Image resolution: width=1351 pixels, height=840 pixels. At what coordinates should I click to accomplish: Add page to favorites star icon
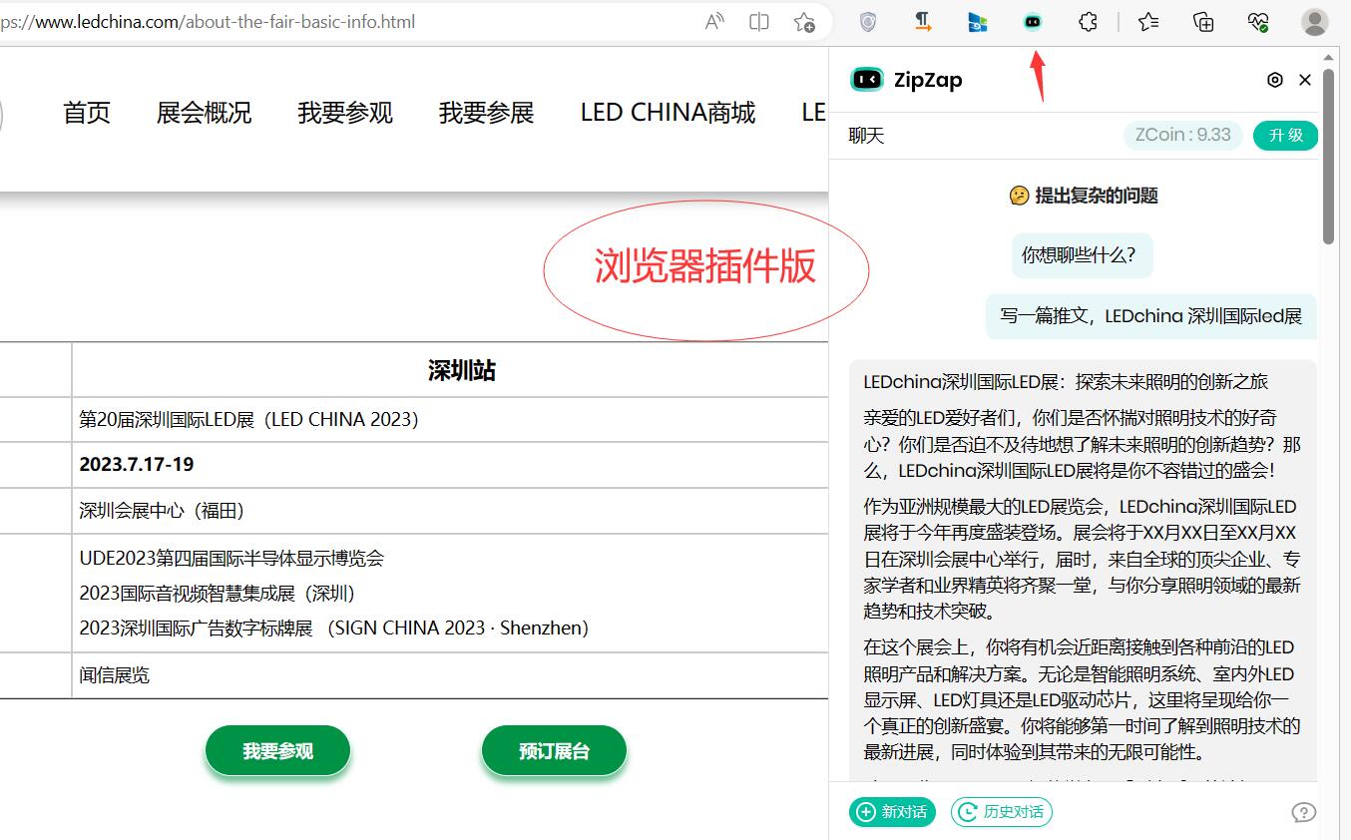point(804,22)
